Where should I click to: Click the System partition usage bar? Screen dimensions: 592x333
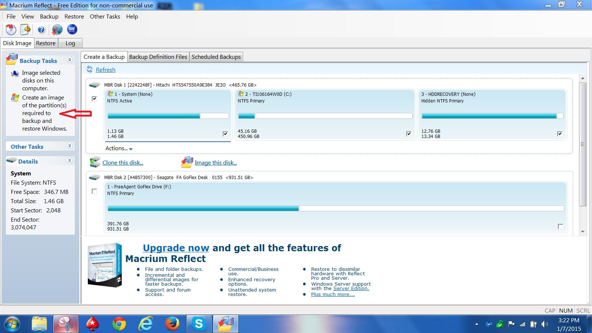(168, 116)
